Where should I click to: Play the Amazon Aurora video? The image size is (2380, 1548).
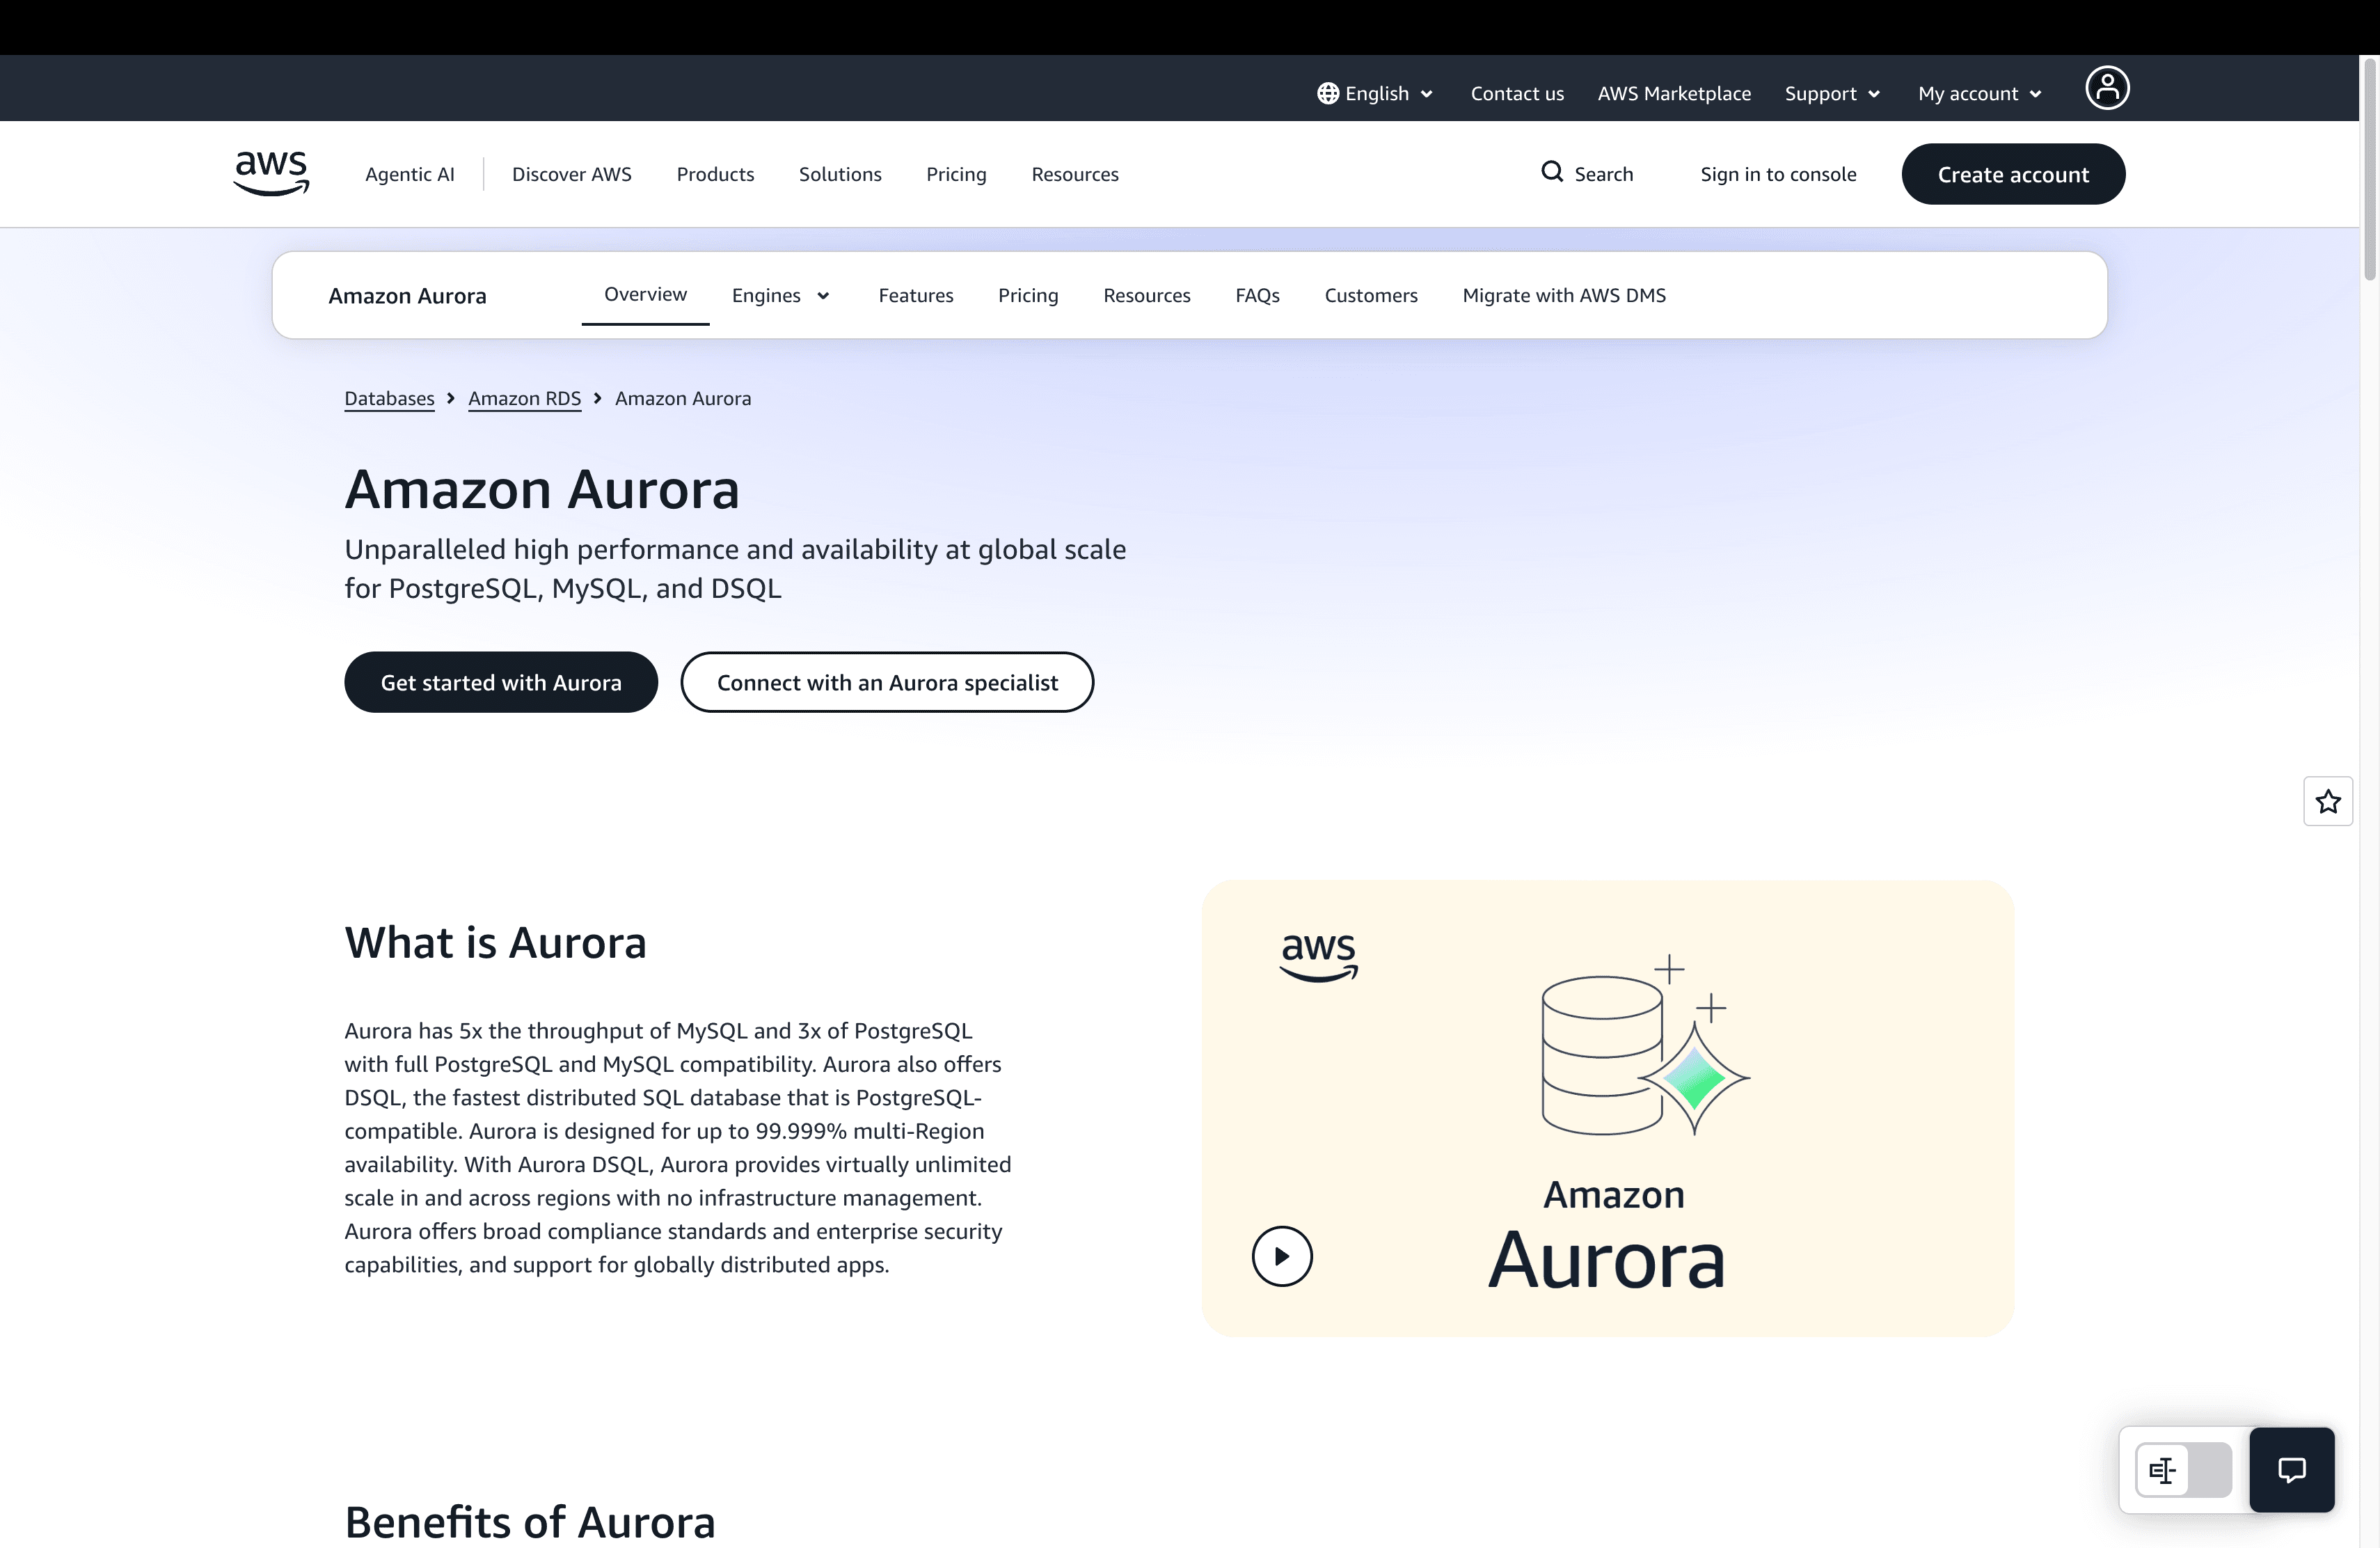[x=1282, y=1256]
